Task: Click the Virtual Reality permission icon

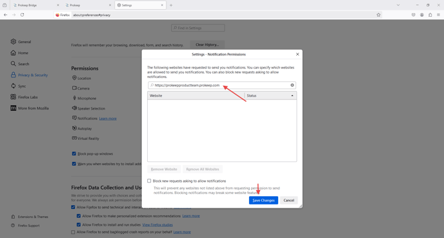Action: (x=74, y=138)
